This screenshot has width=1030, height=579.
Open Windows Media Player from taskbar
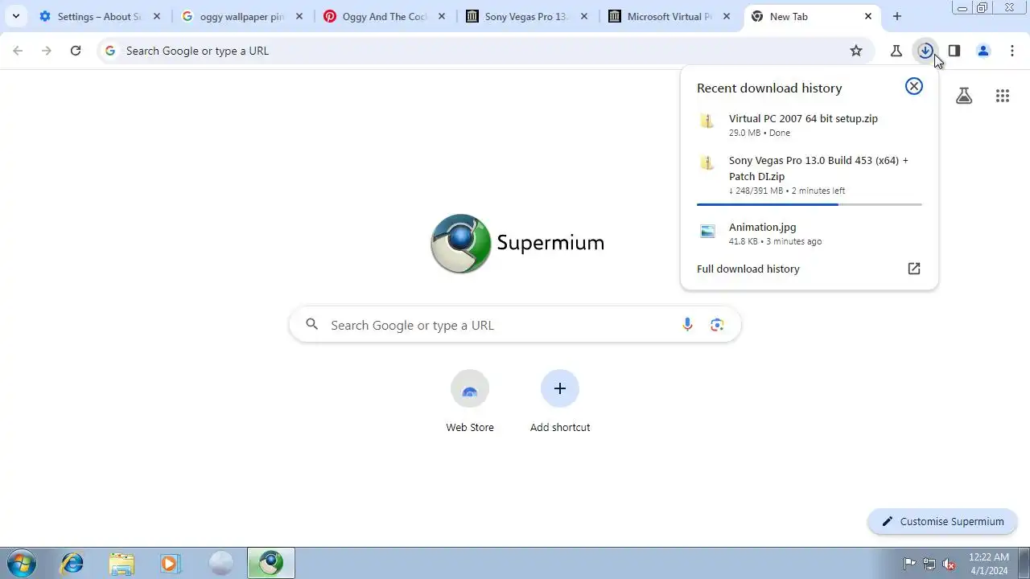(170, 563)
